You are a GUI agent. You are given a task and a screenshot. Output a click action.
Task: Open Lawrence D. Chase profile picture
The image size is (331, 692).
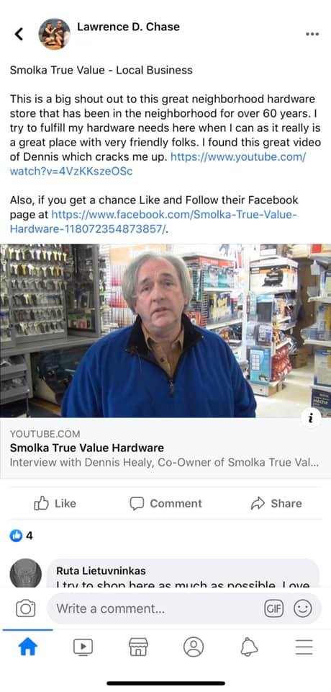pos(54,34)
